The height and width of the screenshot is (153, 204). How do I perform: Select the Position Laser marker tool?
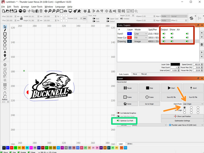pos(5,55)
